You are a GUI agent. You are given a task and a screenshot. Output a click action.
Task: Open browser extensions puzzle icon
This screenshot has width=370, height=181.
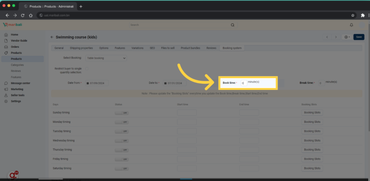(362, 16)
